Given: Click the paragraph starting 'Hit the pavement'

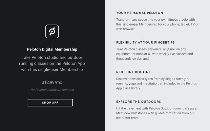Looking at the screenshot, I should (157, 113).
